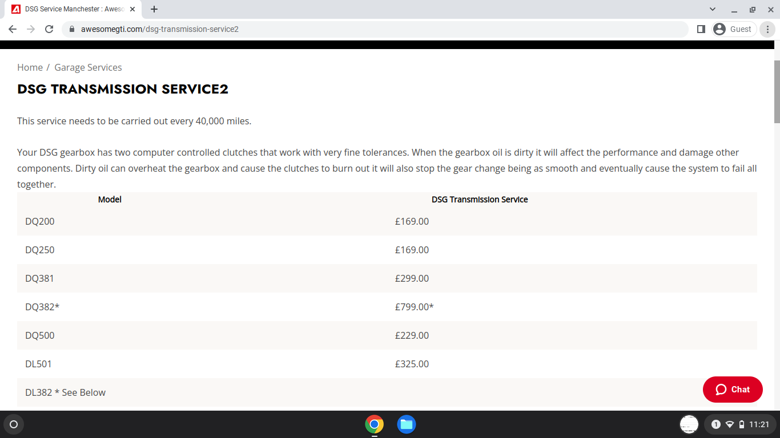Image resolution: width=780 pixels, height=438 pixels.
Task: Open Chrome from the shelf
Action: 374,424
